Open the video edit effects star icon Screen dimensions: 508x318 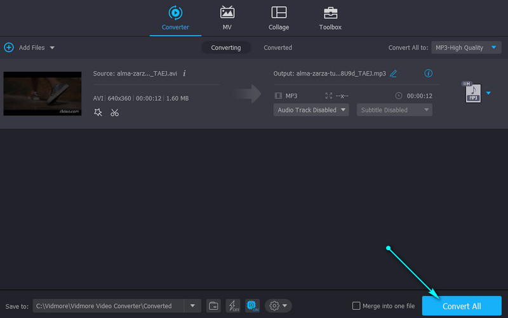coord(98,112)
